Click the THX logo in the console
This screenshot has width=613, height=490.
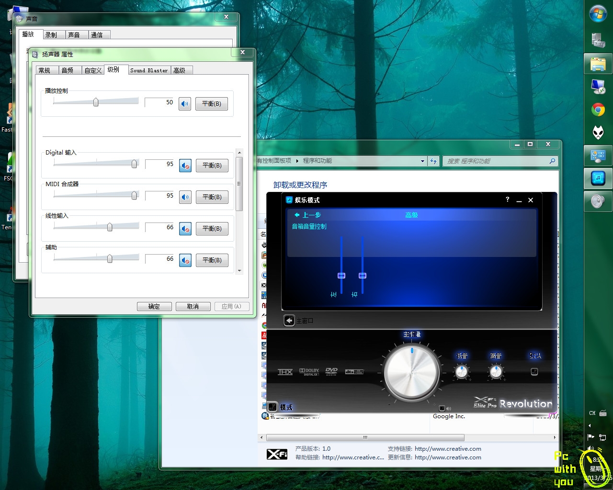(x=285, y=372)
